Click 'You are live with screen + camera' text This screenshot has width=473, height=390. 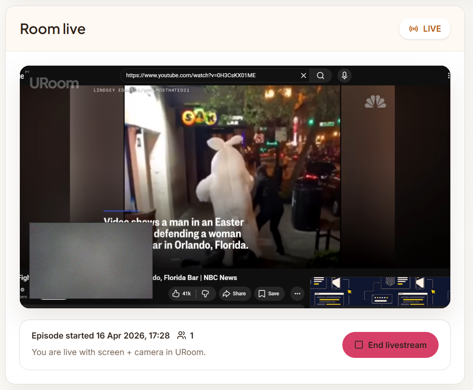(x=118, y=352)
